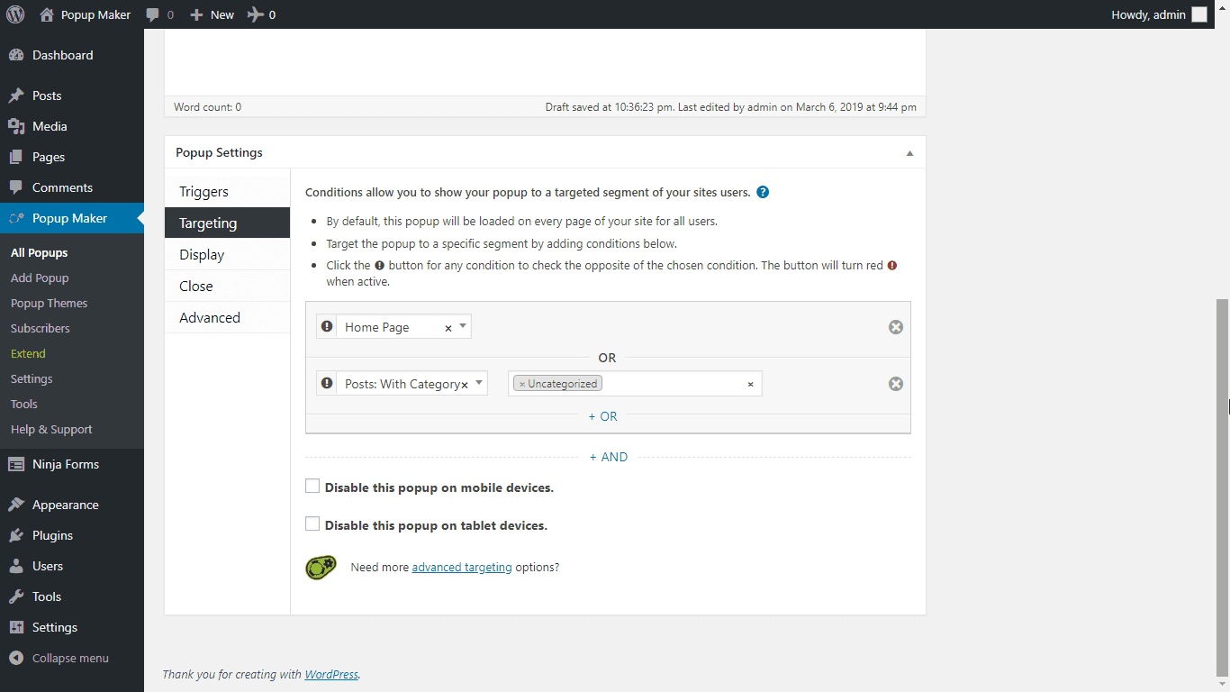Image resolution: width=1230 pixels, height=692 pixels.
Task: Switch to the Display tab
Action: [227, 255]
